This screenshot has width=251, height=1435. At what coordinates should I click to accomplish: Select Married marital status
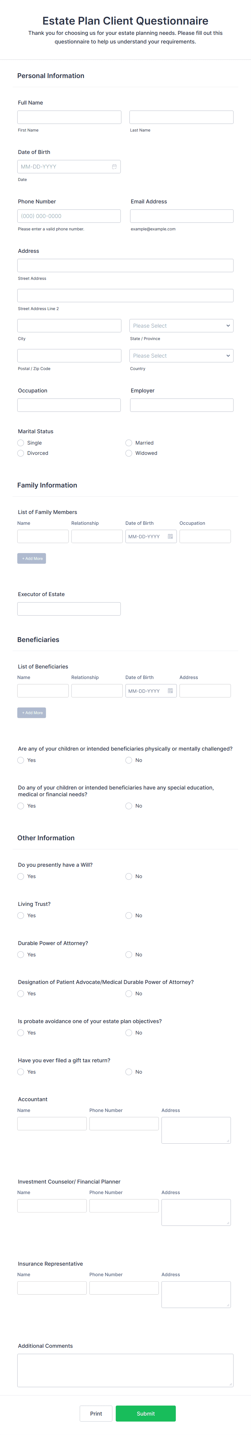coord(128,442)
